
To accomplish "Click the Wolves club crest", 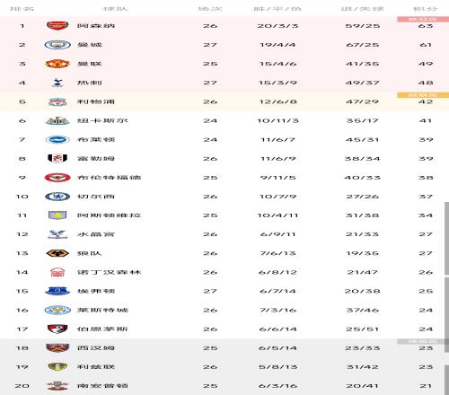I will click(57, 253).
